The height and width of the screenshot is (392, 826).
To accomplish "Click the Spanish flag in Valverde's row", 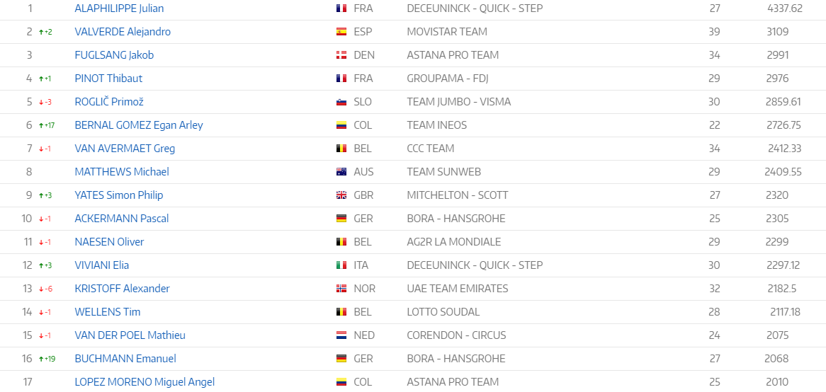I will point(341,32).
